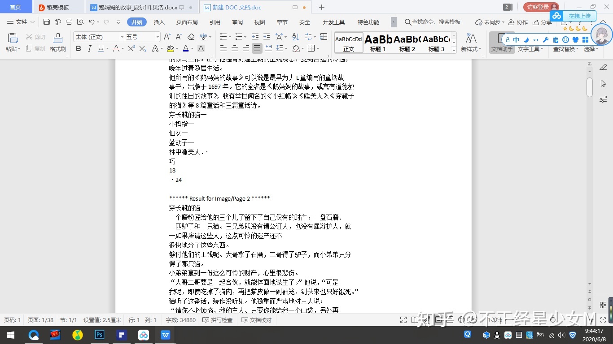Increase font size with A+ icon
613x344 pixels.
(x=167, y=37)
